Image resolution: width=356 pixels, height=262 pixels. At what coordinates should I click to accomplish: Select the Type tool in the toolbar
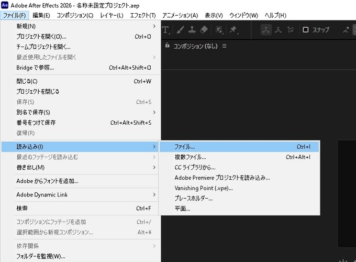pos(165,30)
